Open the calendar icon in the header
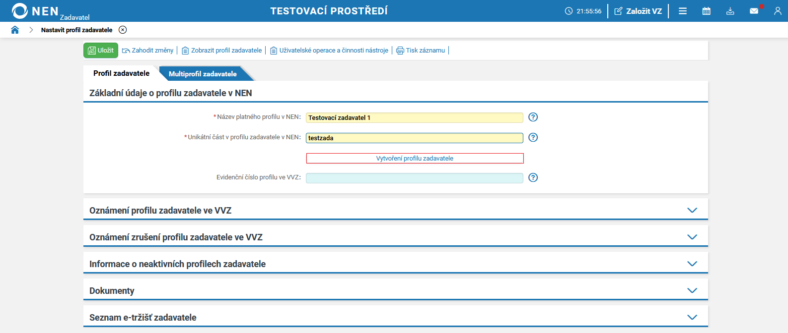The image size is (788, 333). [x=706, y=11]
